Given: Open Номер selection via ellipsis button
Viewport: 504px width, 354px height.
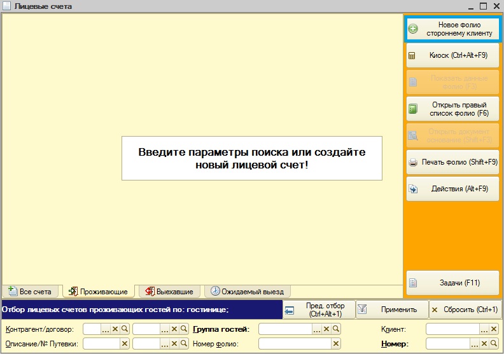Looking at the screenshot, I should coord(475,344).
